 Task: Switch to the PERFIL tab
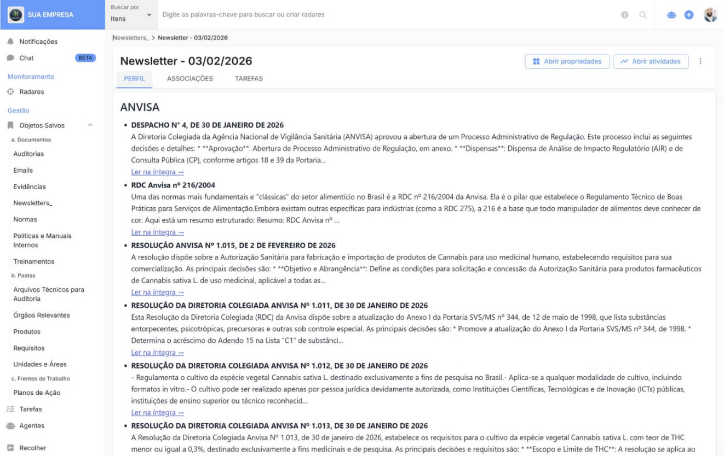(x=134, y=79)
